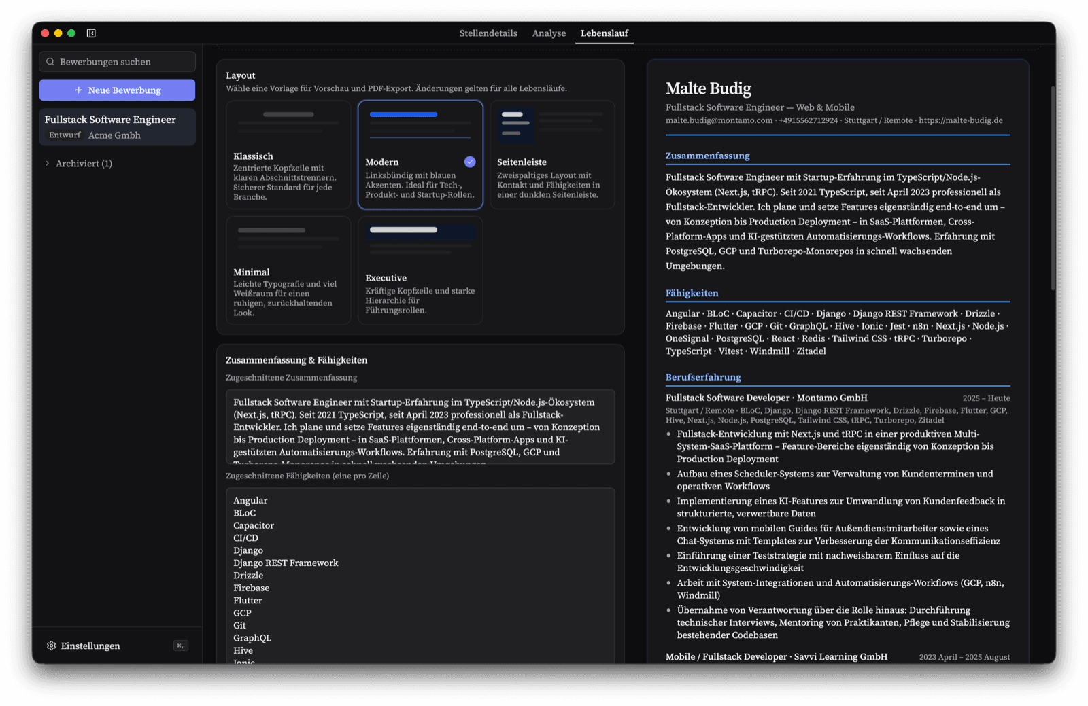Toggle the sidebar panel icon
Image resolution: width=1088 pixels, height=706 pixels.
click(91, 33)
